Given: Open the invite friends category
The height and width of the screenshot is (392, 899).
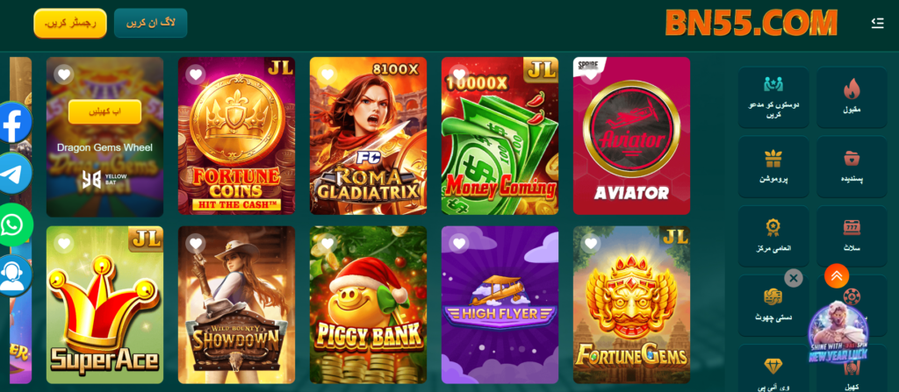Looking at the screenshot, I should tap(773, 96).
